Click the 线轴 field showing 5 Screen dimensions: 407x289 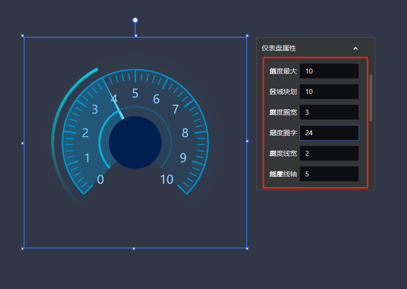[329, 174]
